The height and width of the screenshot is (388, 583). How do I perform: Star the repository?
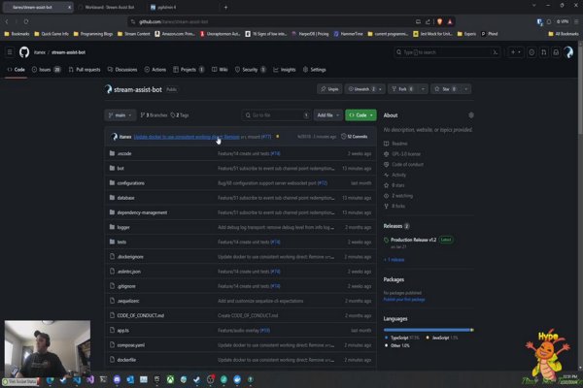[446, 89]
